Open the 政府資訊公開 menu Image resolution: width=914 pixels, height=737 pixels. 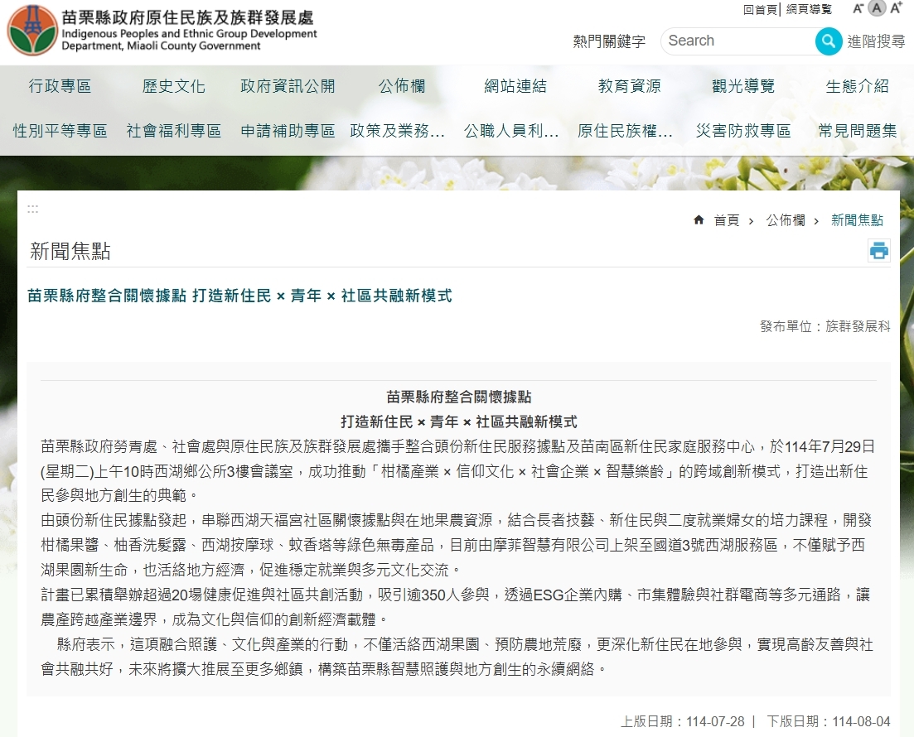[x=288, y=86]
